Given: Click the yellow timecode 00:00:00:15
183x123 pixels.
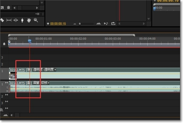Looking at the screenshot, I should (58, 24).
